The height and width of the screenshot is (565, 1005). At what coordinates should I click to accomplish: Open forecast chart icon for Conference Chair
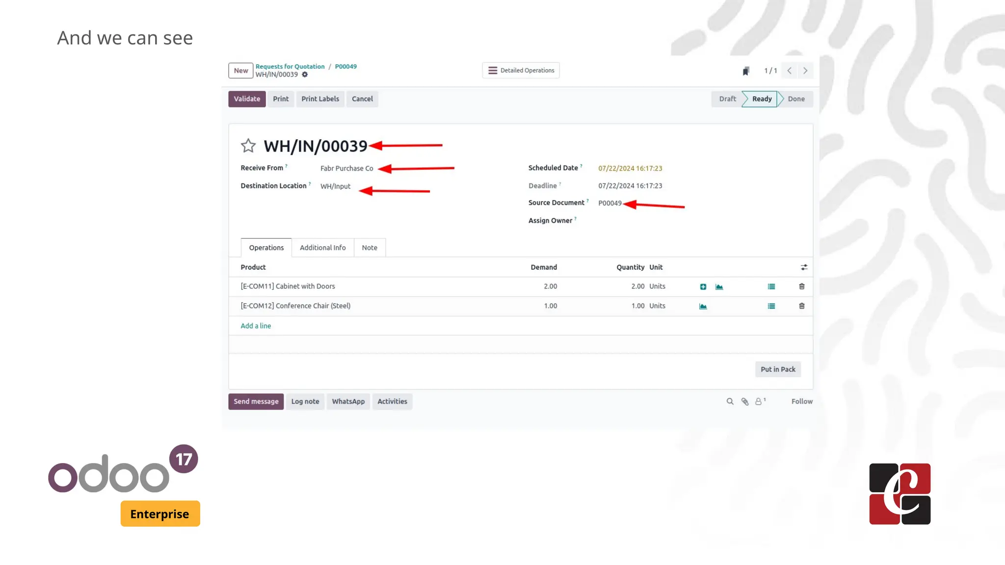703,307
